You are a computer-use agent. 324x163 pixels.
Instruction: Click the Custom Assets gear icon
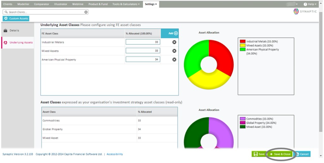point(6,19)
